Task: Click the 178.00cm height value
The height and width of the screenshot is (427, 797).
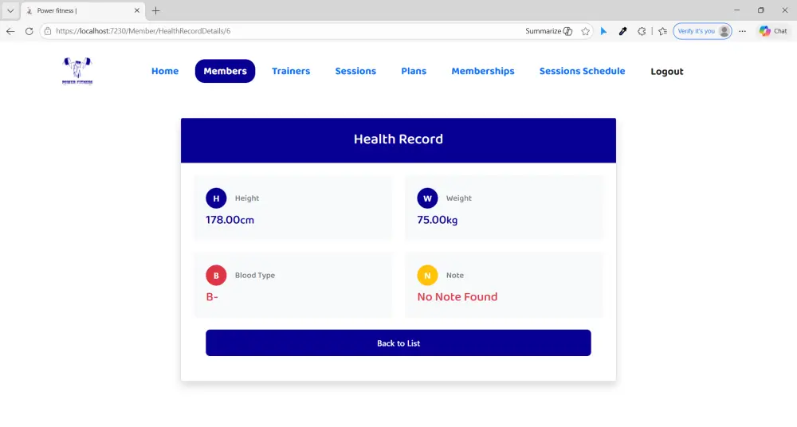Action: pyautogui.click(x=230, y=220)
